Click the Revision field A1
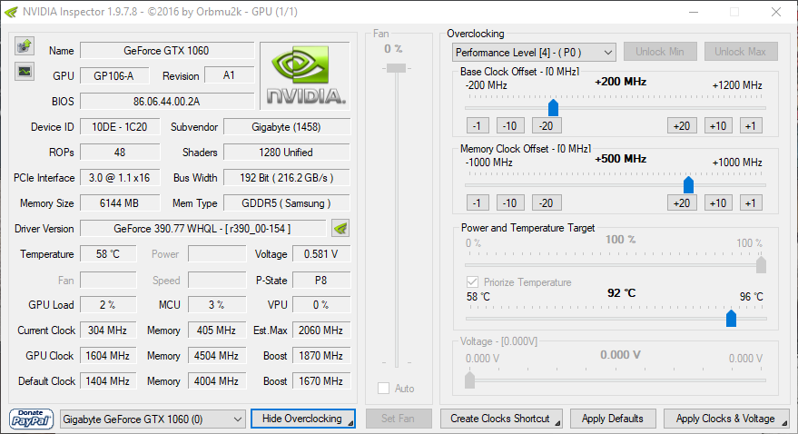The width and height of the screenshot is (798, 434). click(229, 75)
